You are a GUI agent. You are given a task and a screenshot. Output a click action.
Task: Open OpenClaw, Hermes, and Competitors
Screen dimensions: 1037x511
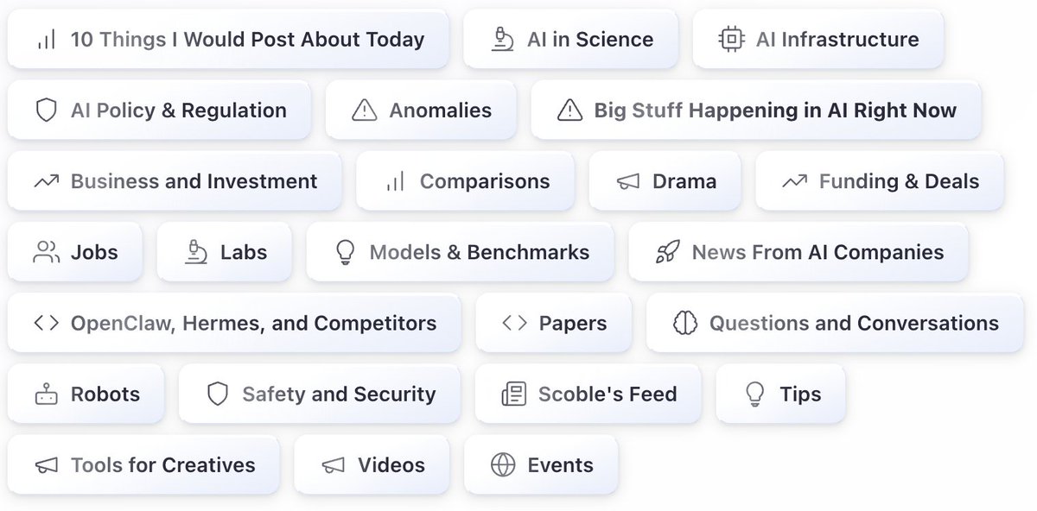234,323
